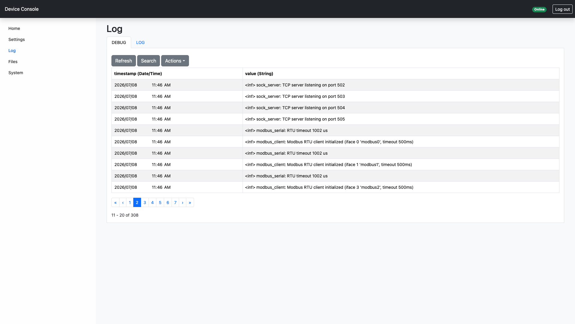Go to page 7
The height and width of the screenshot is (324, 575).
pos(175,203)
